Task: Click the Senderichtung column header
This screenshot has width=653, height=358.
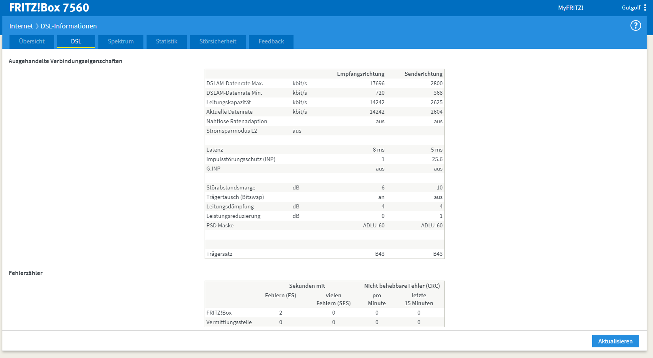Action: point(423,74)
